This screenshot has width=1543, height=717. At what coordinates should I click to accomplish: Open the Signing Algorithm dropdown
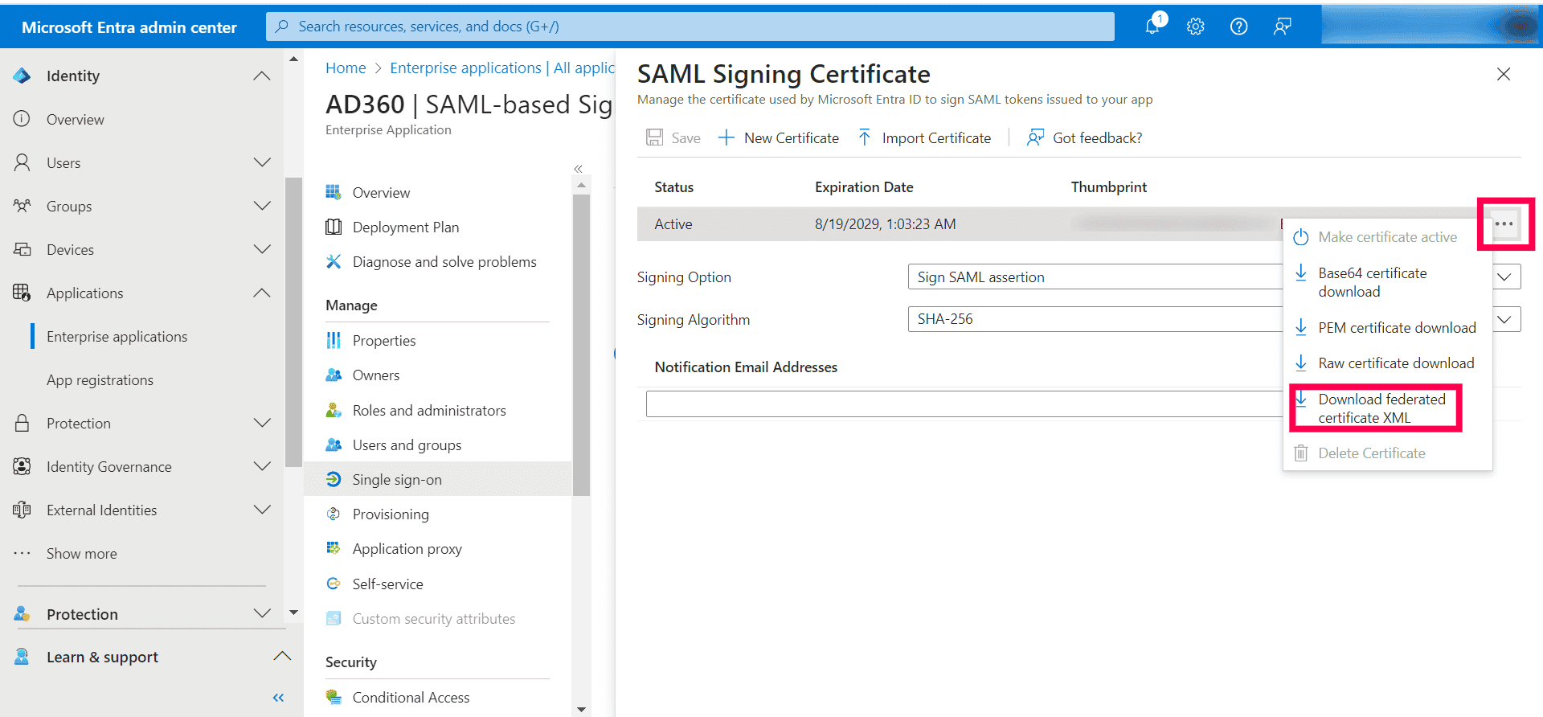click(x=1505, y=319)
